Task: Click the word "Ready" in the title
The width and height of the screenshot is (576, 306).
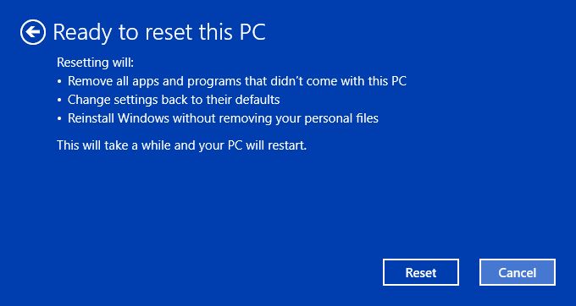Action: 82,33
